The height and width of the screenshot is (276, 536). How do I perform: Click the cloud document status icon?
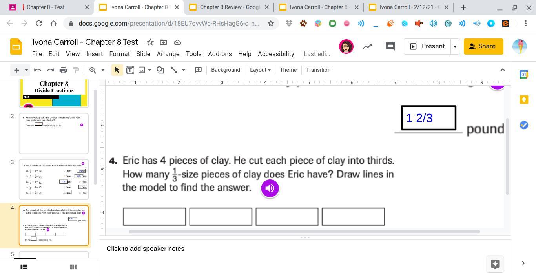[x=177, y=42]
